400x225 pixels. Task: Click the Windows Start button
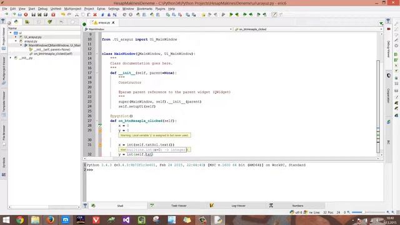click(6, 220)
